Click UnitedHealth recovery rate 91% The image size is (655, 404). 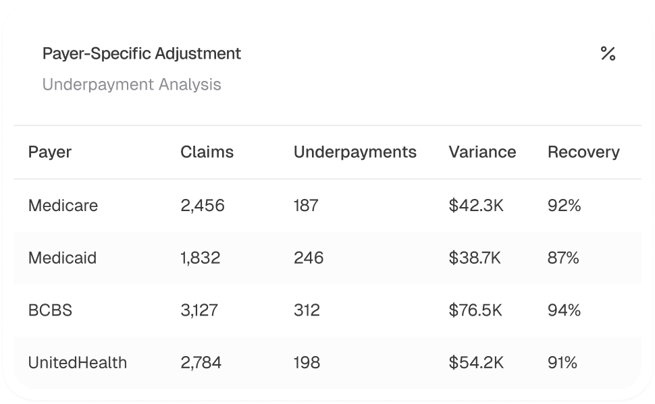(562, 363)
